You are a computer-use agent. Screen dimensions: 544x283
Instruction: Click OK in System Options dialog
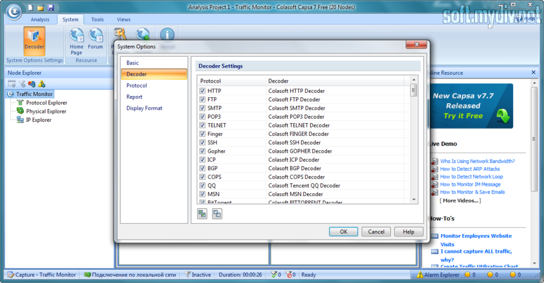[343, 232]
